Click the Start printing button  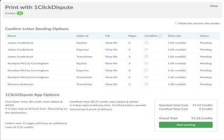pos(186,125)
